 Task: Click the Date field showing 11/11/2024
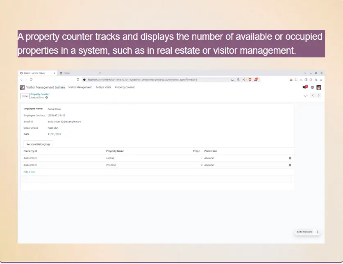[x=54, y=134]
